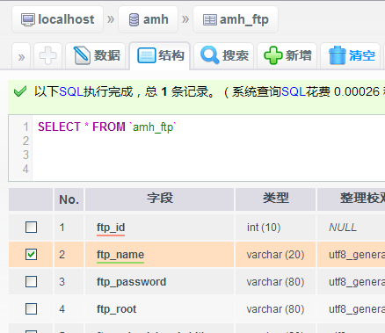The height and width of the screenshot is (333, 385).
Task: Click line number 1 in SQL editor
Action: (25, 127)
